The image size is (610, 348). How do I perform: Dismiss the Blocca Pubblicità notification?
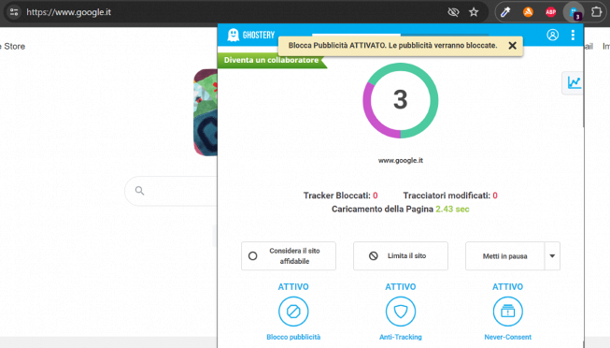click(x=512, y=46)
